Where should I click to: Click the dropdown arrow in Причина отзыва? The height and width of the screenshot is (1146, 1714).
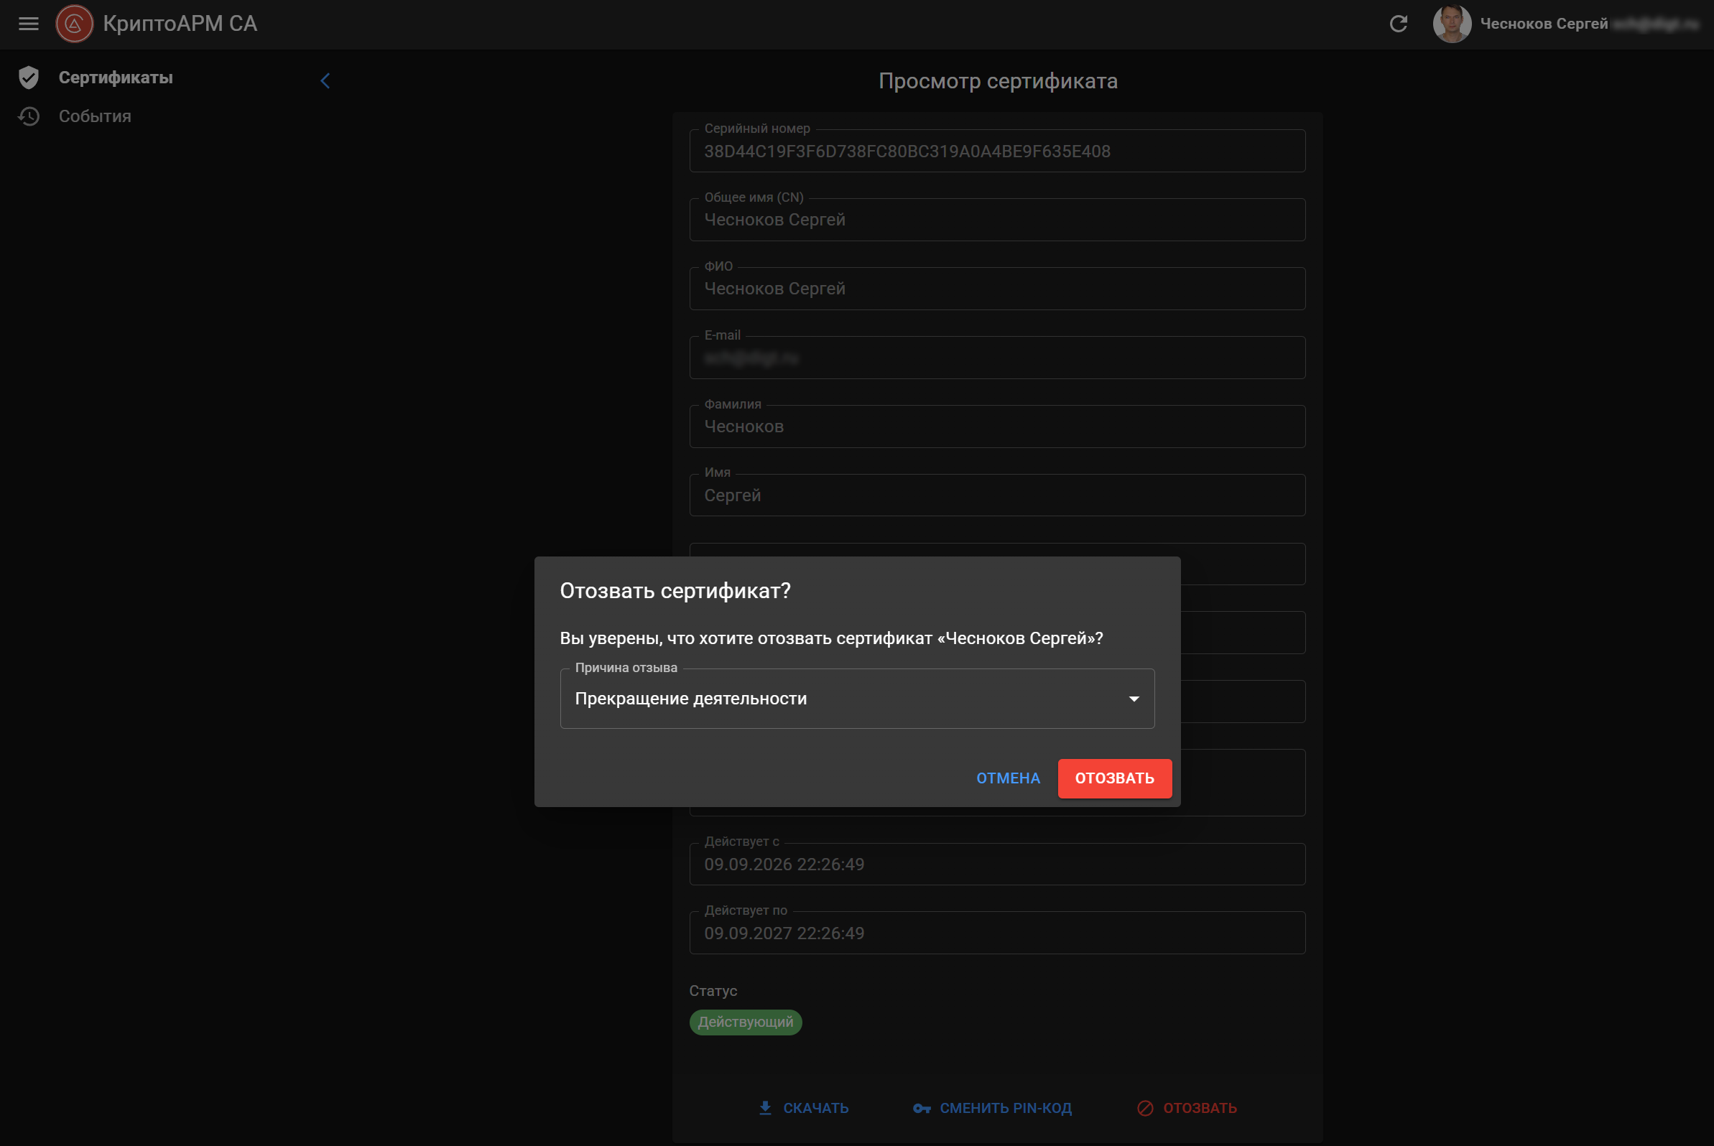tap(1134, 699)
